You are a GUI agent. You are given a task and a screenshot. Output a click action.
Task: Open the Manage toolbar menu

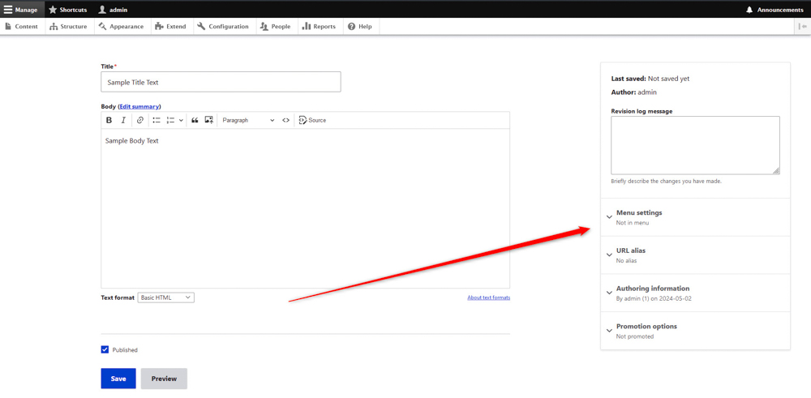(21, 10)
